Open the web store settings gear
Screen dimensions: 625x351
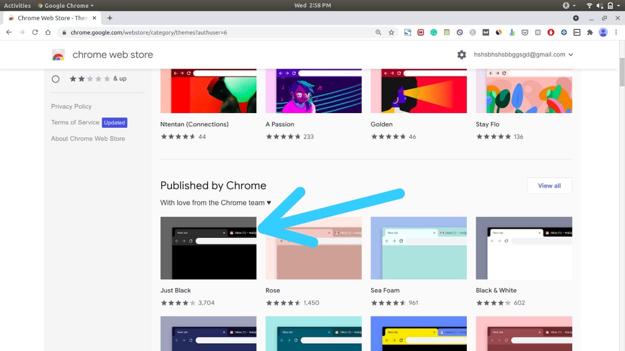[461, 55]
